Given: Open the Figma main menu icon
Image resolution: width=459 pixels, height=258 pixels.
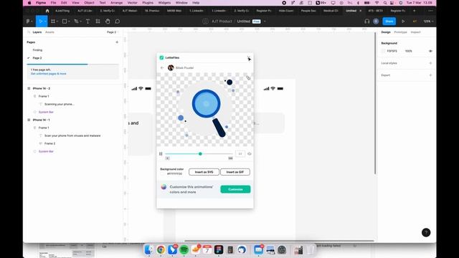Looking at the screenshot, I should click(28, 21).
